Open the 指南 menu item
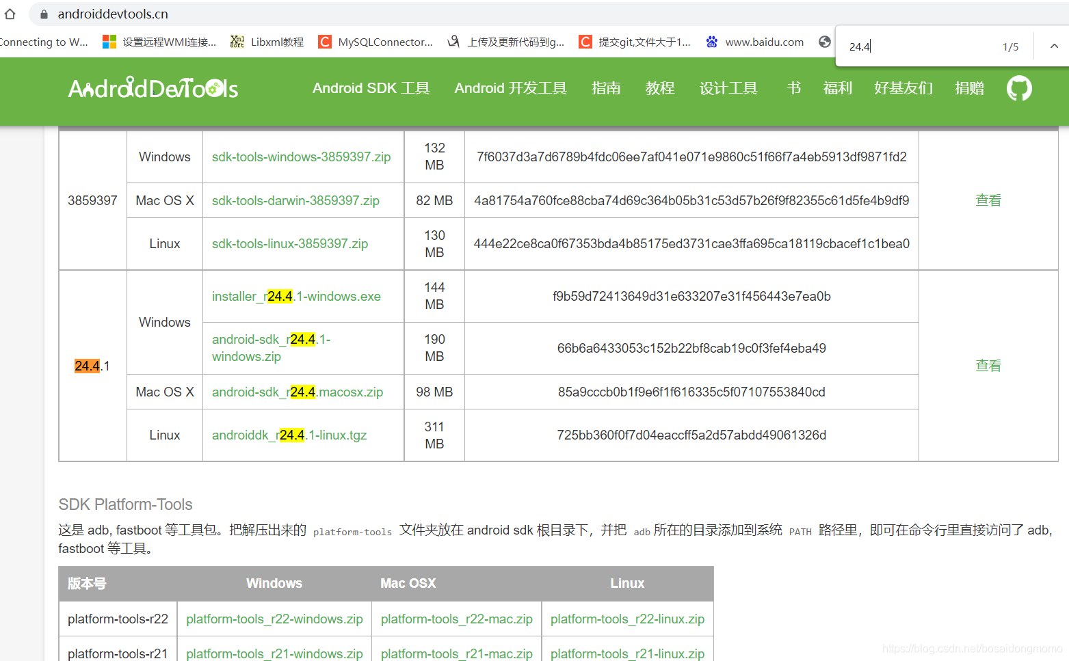The width and height of the screenshot is (1069, 661). [x=606, y=88]
